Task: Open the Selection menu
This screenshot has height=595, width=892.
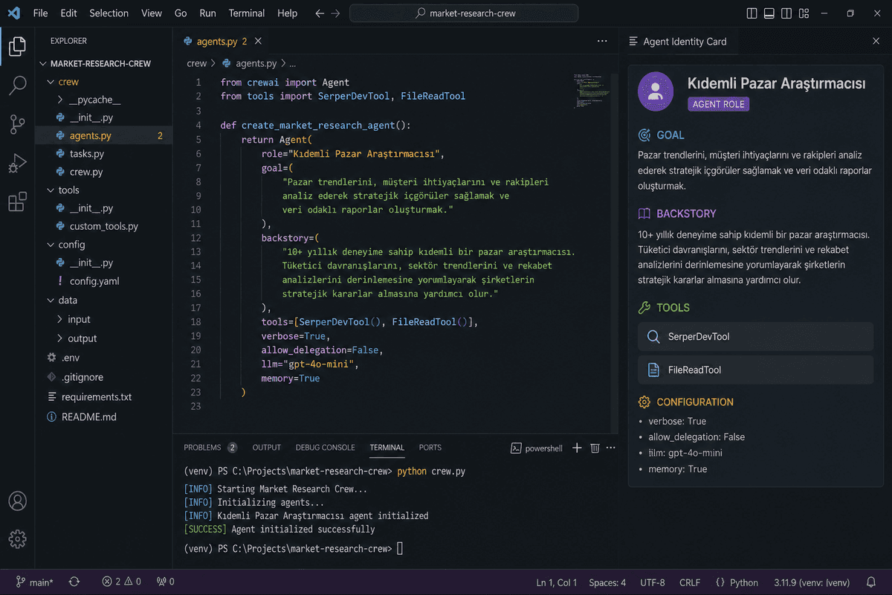Action: point(109,13)
